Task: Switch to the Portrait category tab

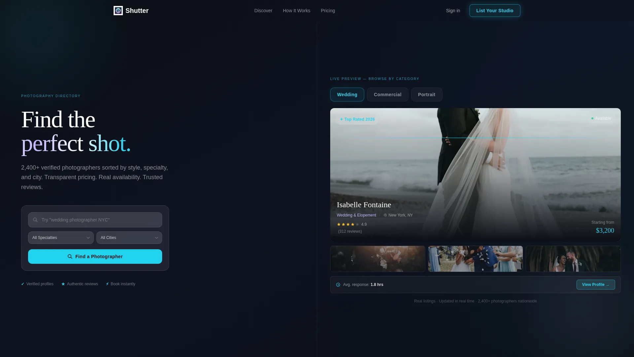Action: coord(427,95)
